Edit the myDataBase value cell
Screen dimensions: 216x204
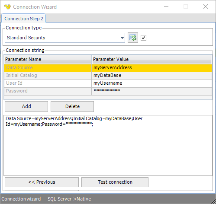tap(152, 76)
